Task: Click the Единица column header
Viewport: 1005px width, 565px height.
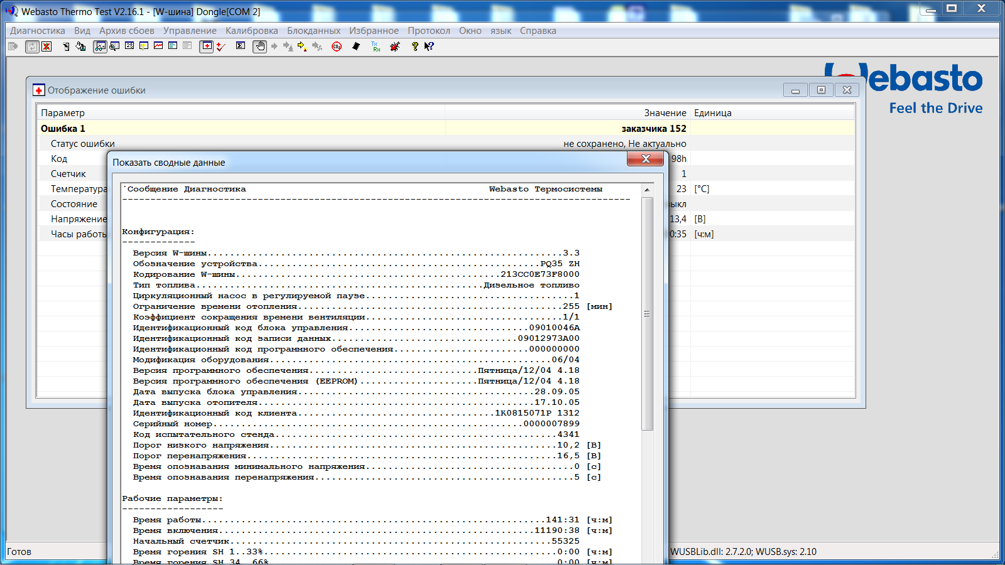Action: [x=773, y=113]
